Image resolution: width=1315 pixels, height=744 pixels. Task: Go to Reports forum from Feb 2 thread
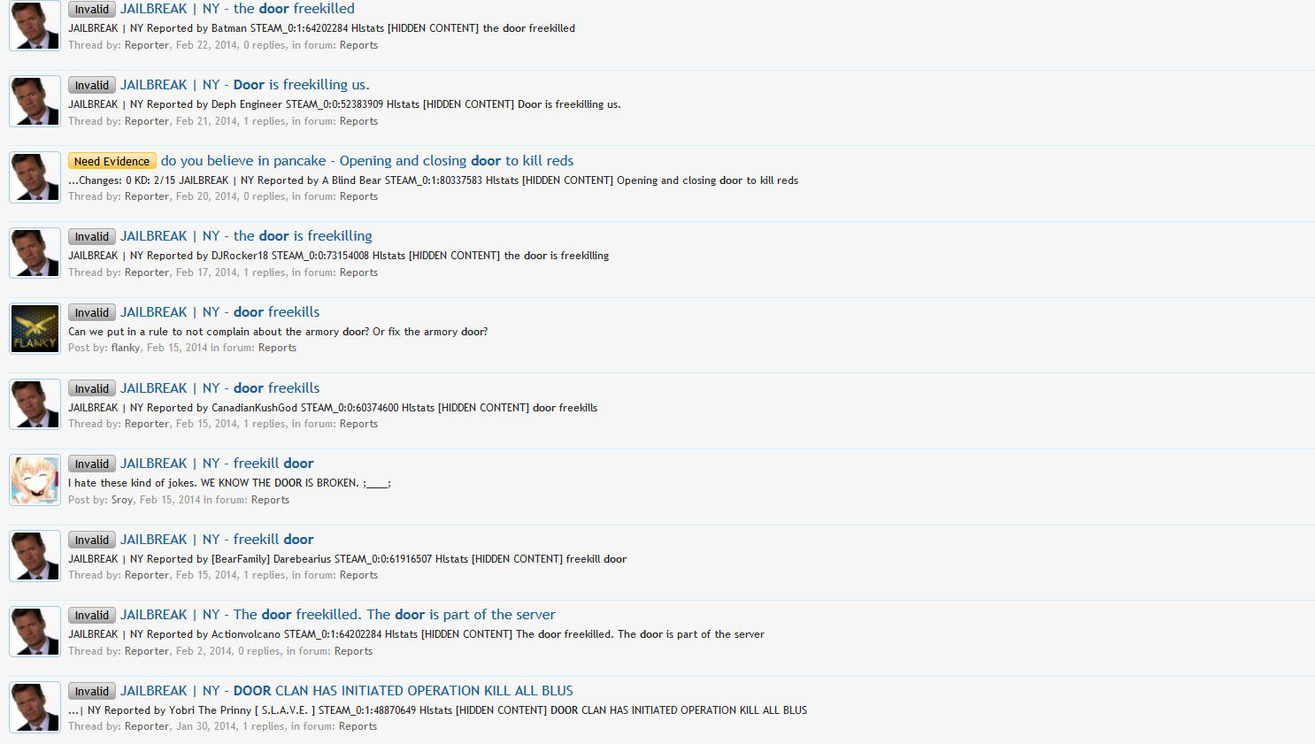click(353, 651)
